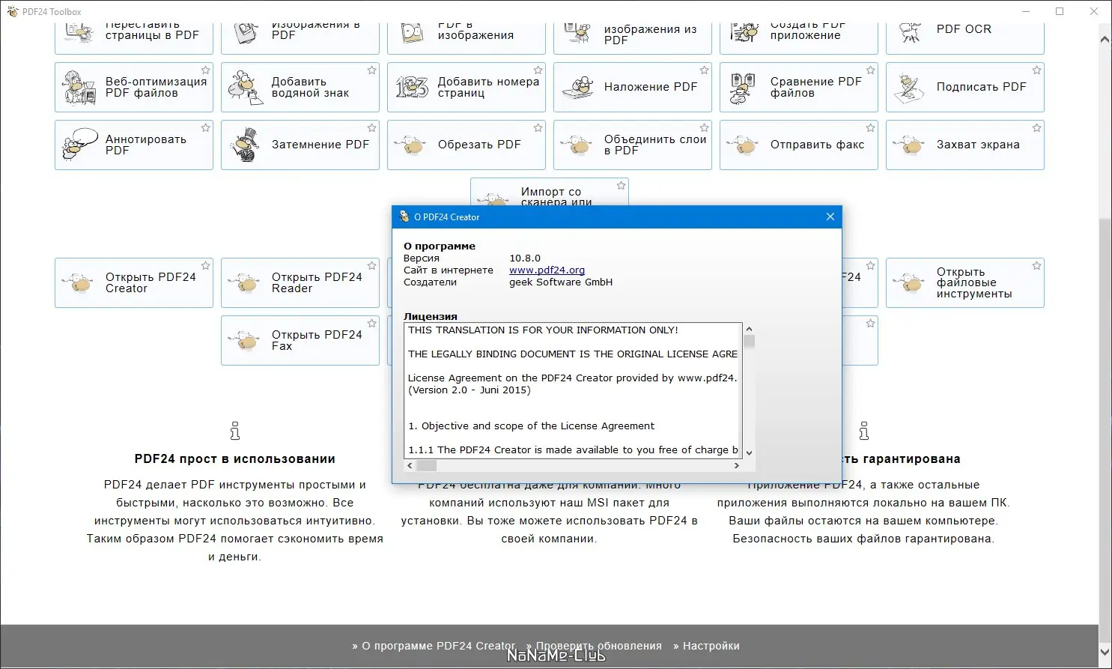This screenshot has width=1112, height=669.
Task: Toggle favorite star on Затемнение PDF
Action: (371, 128)
